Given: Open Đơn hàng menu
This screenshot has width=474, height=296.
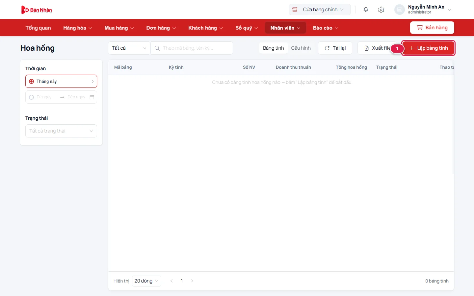Looking at the screenshot, I should pos(161,28).
